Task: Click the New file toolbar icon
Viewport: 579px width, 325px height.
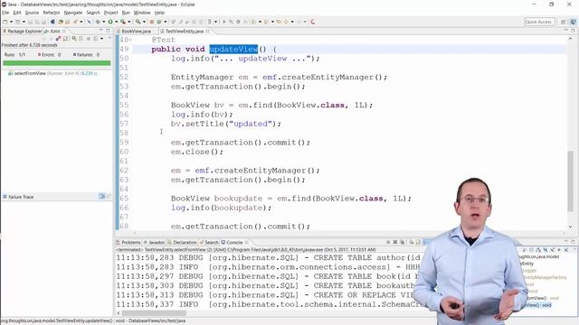Action: tap(5, 22)
